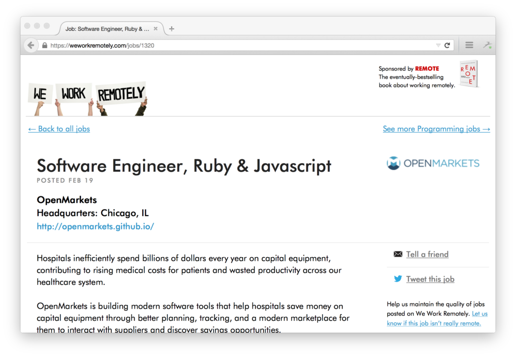Open See more Programming jobs
The image size is (516, 357).
(x=436, y=129)
